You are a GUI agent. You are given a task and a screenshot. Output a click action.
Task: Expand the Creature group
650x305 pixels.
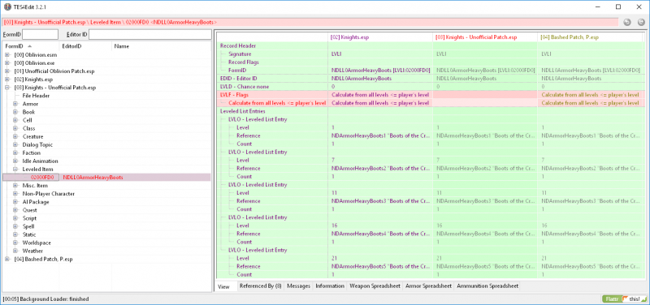tap(15, 136)
